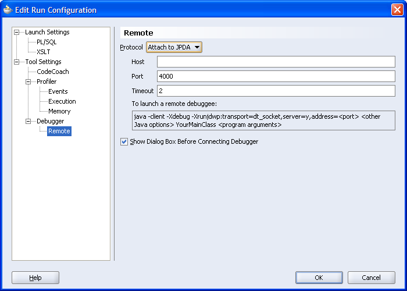Image resolution: width=407 pixels, height=291 pixels.
Task: Collapse the Profiler tree node
Action: tap(28, 82)
